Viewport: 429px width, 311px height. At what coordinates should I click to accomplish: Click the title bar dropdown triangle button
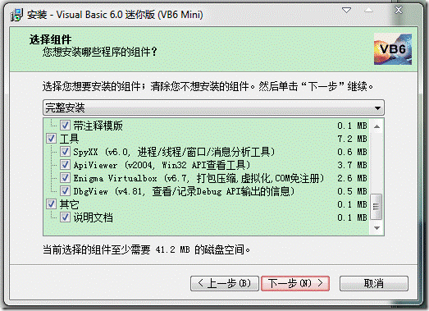click(347, 11)
